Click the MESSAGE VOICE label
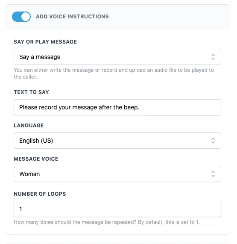Viewport: 237px width, 244px height. [36, 159]
